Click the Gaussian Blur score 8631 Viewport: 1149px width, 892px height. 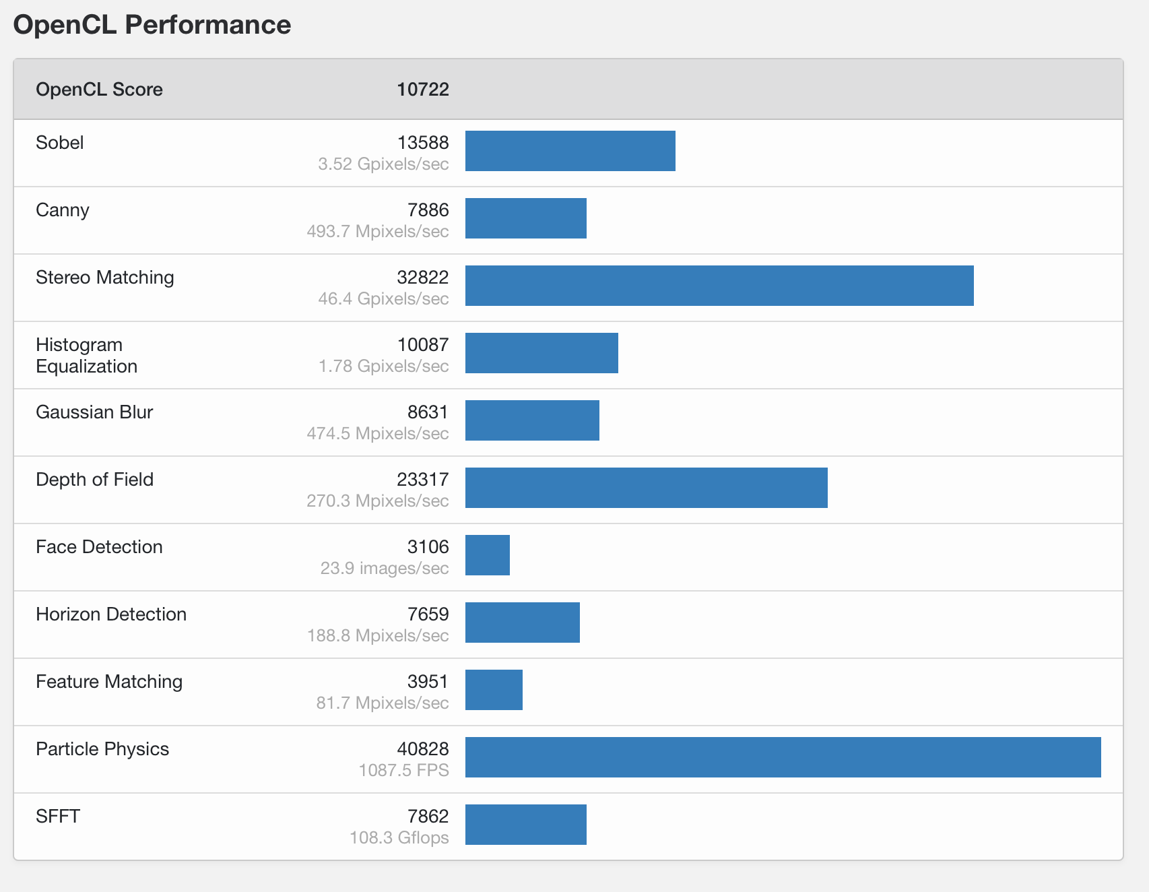428,412
